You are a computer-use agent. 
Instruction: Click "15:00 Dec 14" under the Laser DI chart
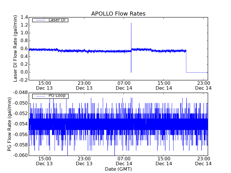[164, 86]
